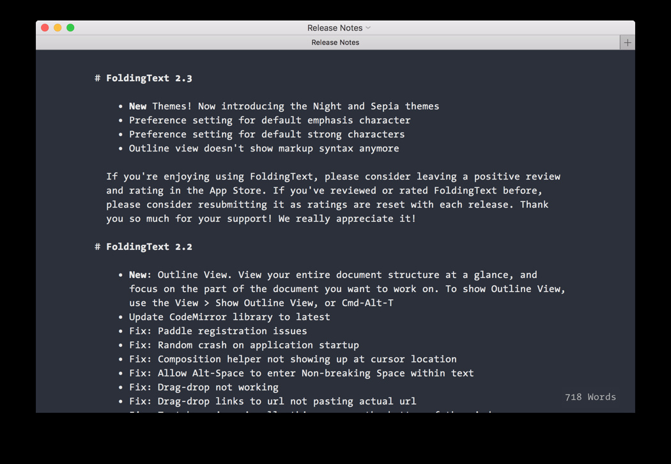
Task: Close the Release Notes window
Action: [x=45, y=28]
